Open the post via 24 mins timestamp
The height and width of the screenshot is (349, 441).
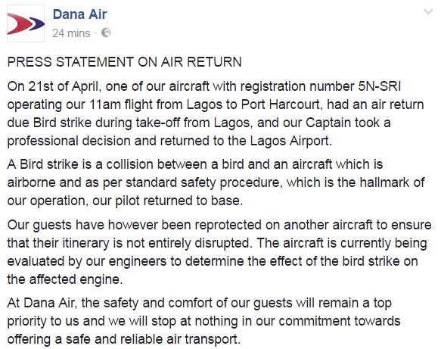[x=71, y=33]
